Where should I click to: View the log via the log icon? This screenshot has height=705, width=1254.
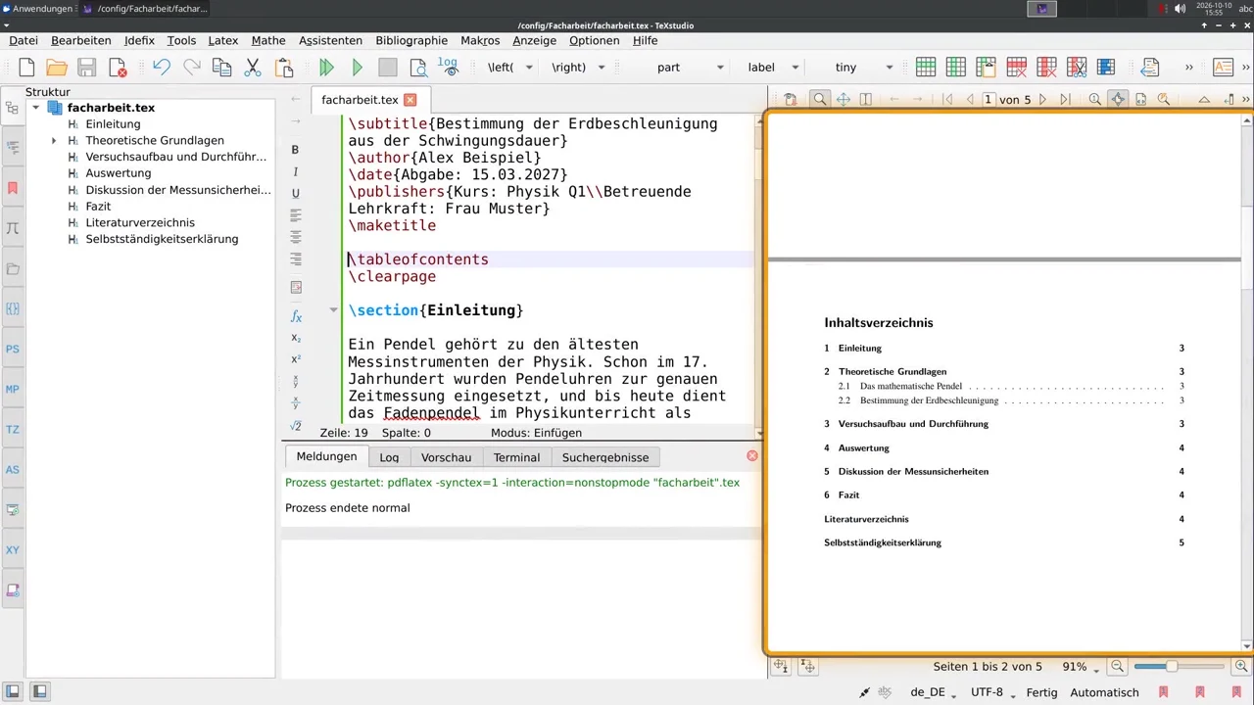(448, 68)
